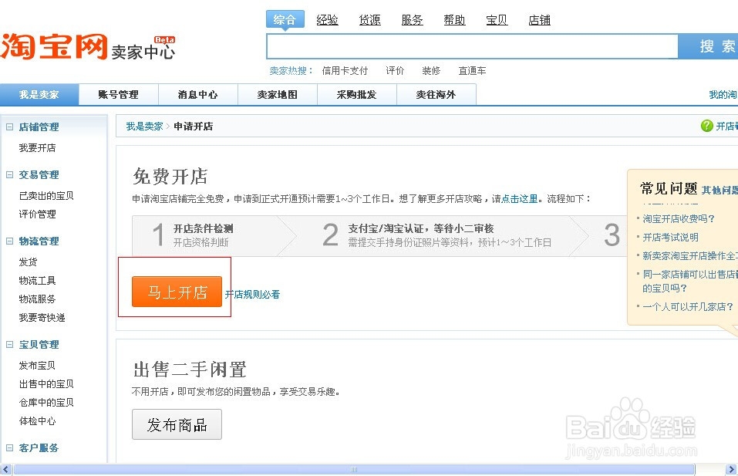Select the 货源 search tab
The image size is (738, 476).
click(369, 20)
